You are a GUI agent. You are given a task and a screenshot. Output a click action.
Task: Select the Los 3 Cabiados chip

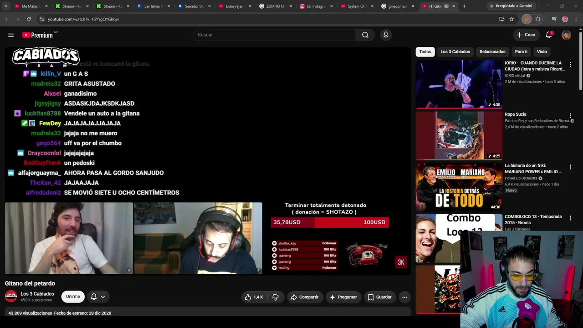tap(455, 52)
